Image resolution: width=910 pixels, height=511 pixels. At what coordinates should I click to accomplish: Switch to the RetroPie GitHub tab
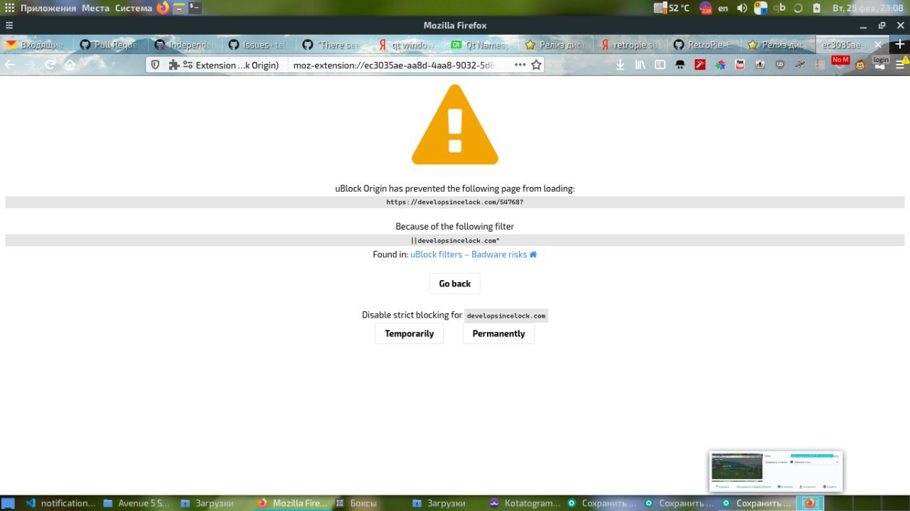[704, 44]
